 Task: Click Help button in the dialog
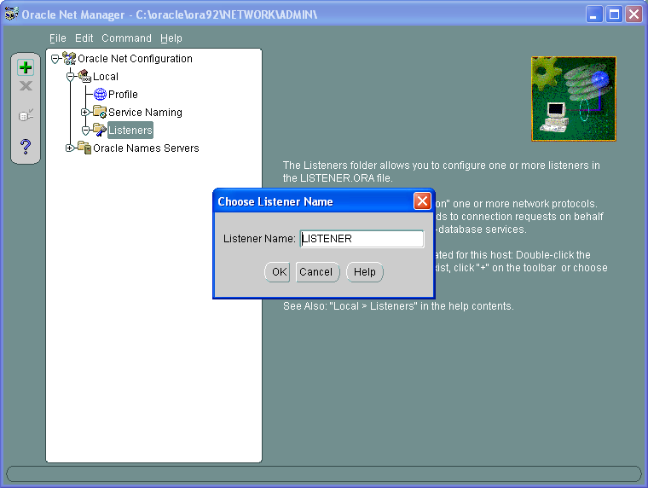pyautogui.click(x=365, y=271)
